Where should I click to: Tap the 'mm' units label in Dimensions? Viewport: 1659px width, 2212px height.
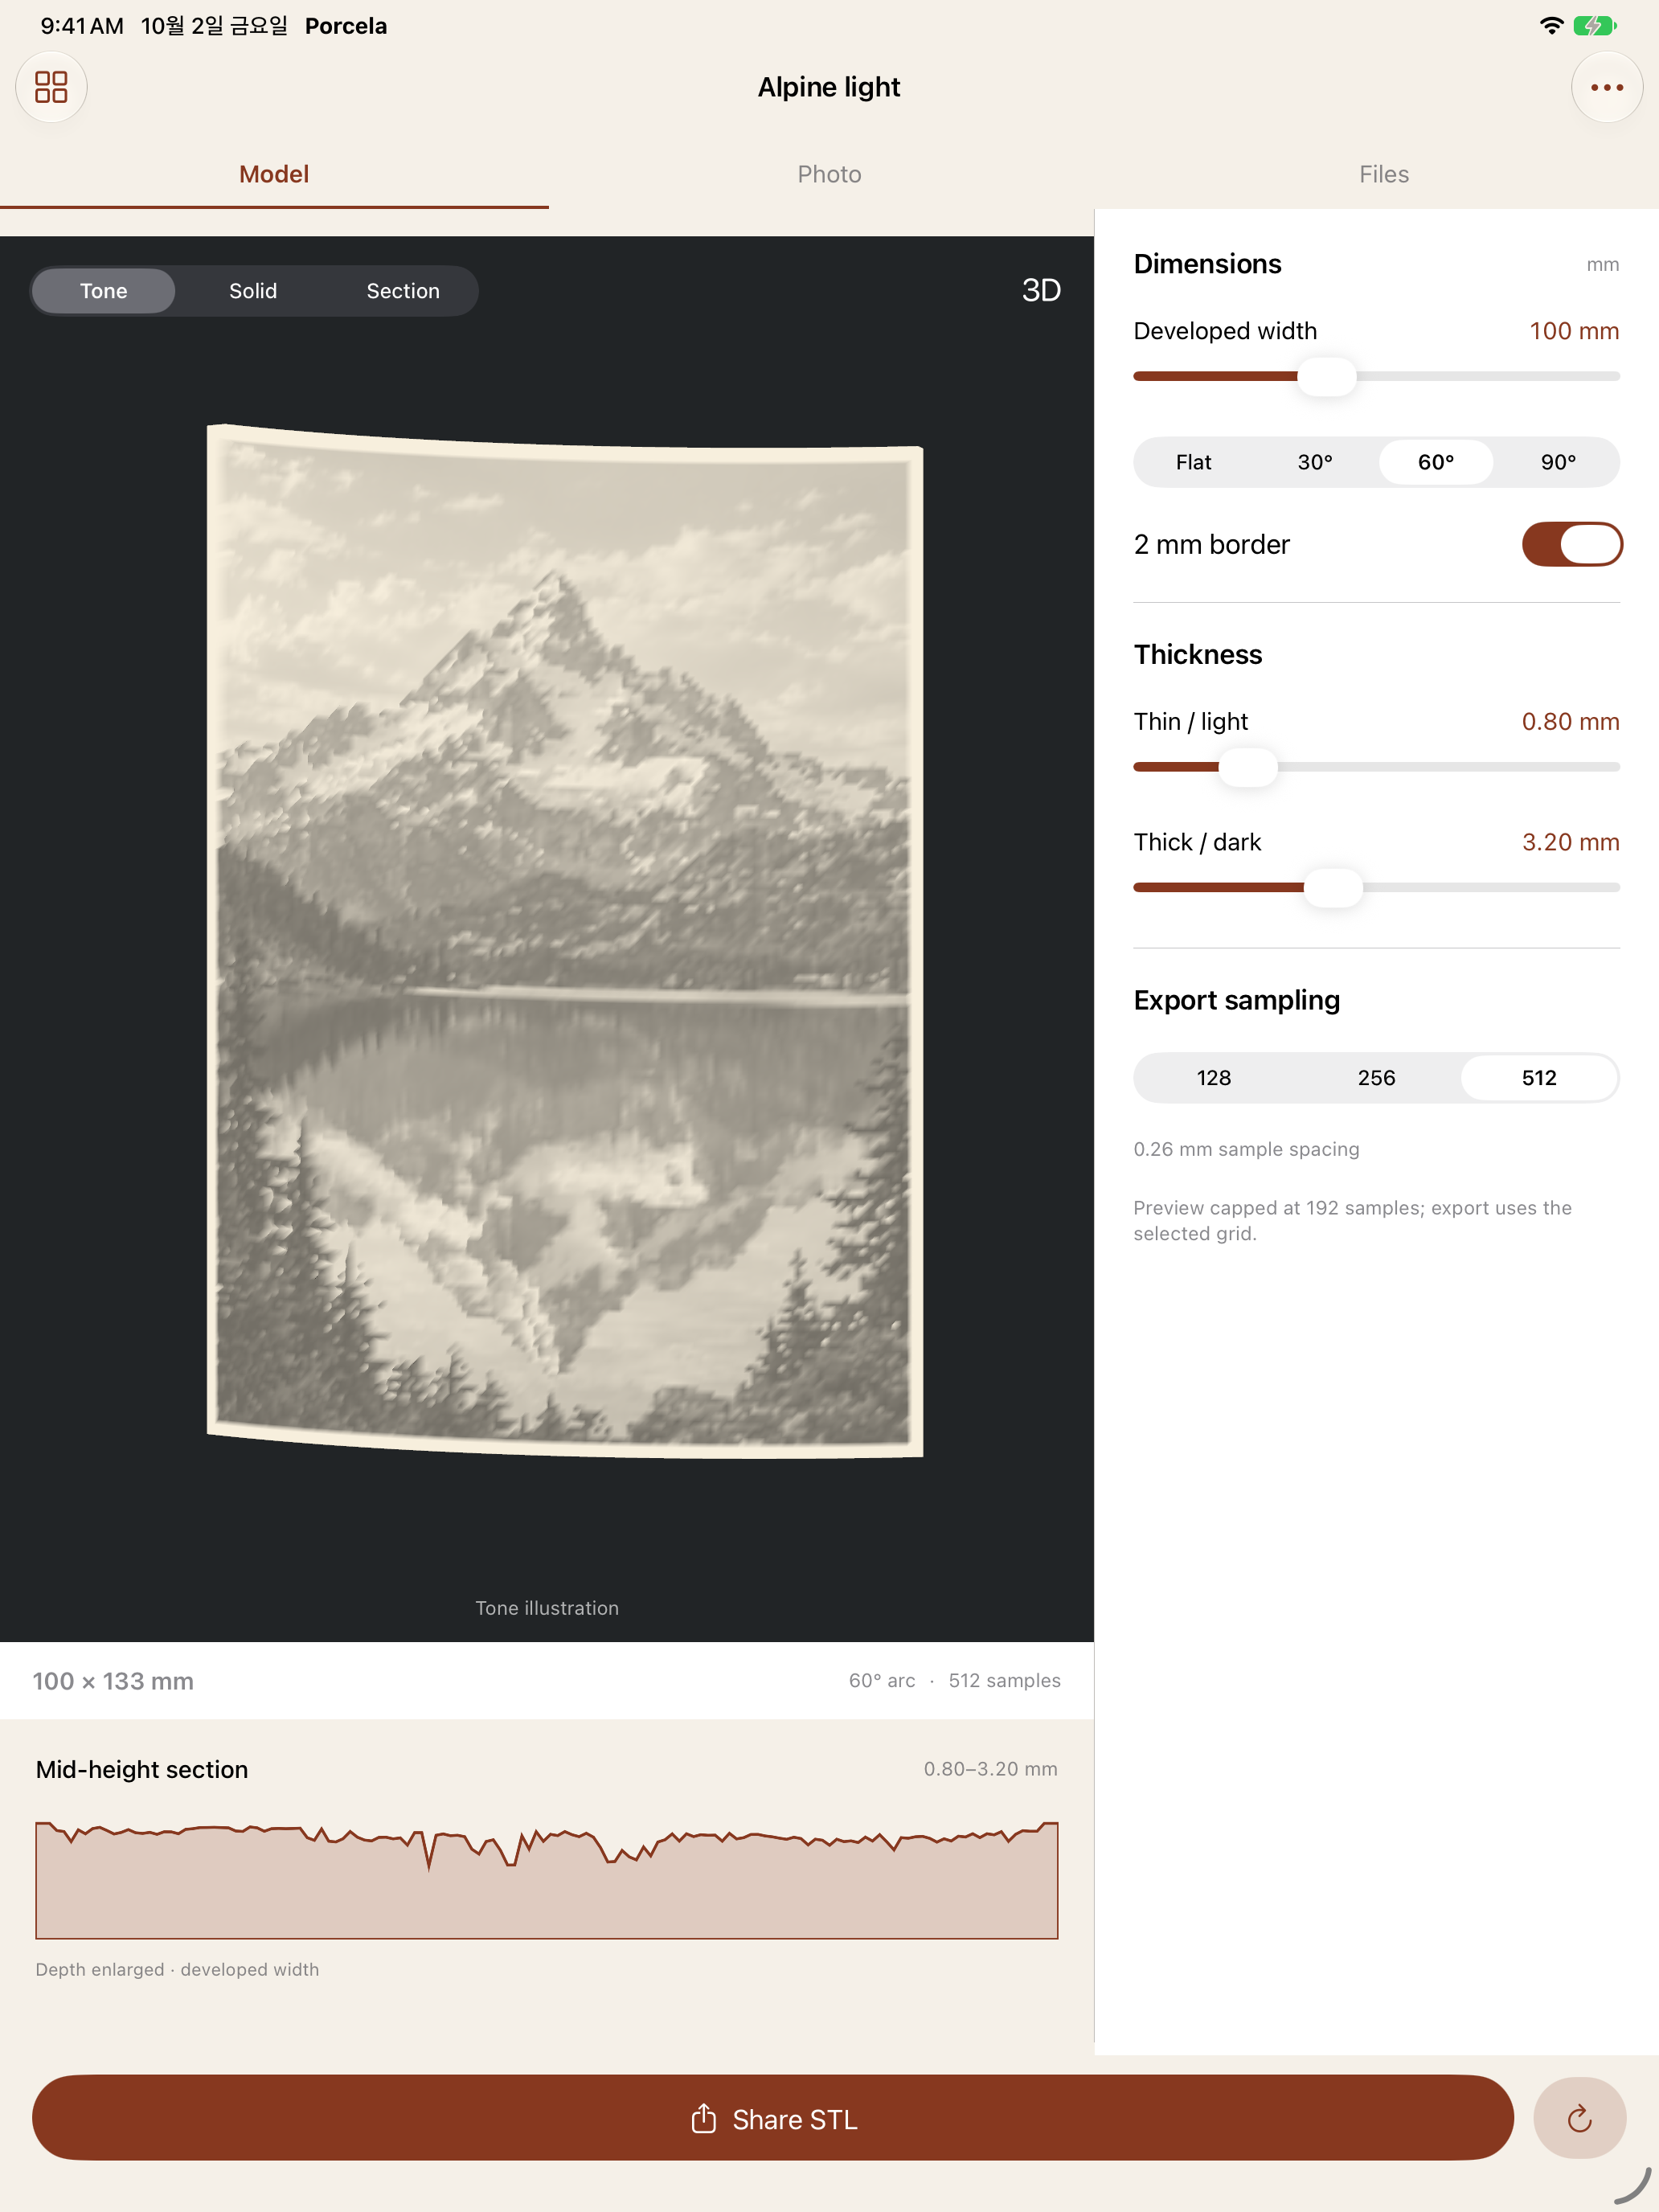[x=1602, y=265]
